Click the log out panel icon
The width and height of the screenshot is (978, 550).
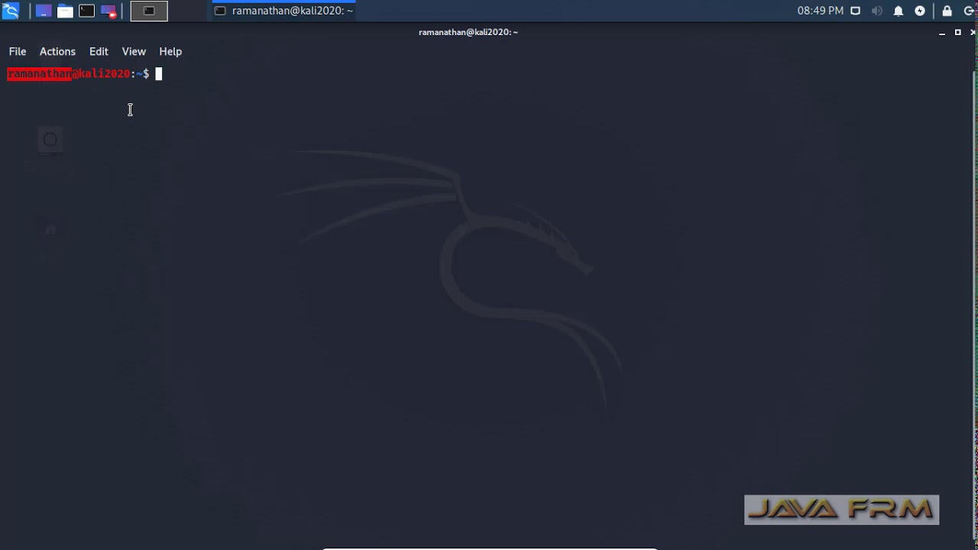pyautogui.click(x=969, y=11)
